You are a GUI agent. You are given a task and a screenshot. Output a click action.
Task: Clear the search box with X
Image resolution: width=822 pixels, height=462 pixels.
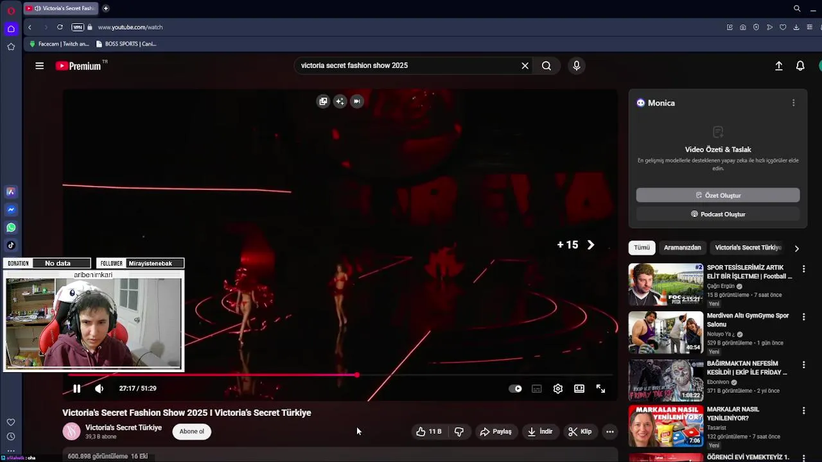[x=525, y=65]
